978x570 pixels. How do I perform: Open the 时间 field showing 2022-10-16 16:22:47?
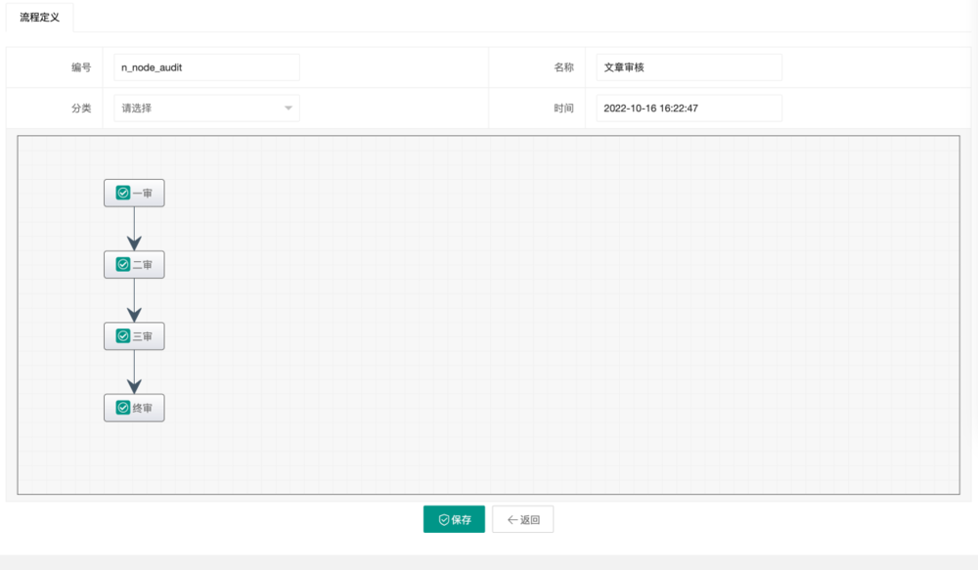tap(689, 109)
